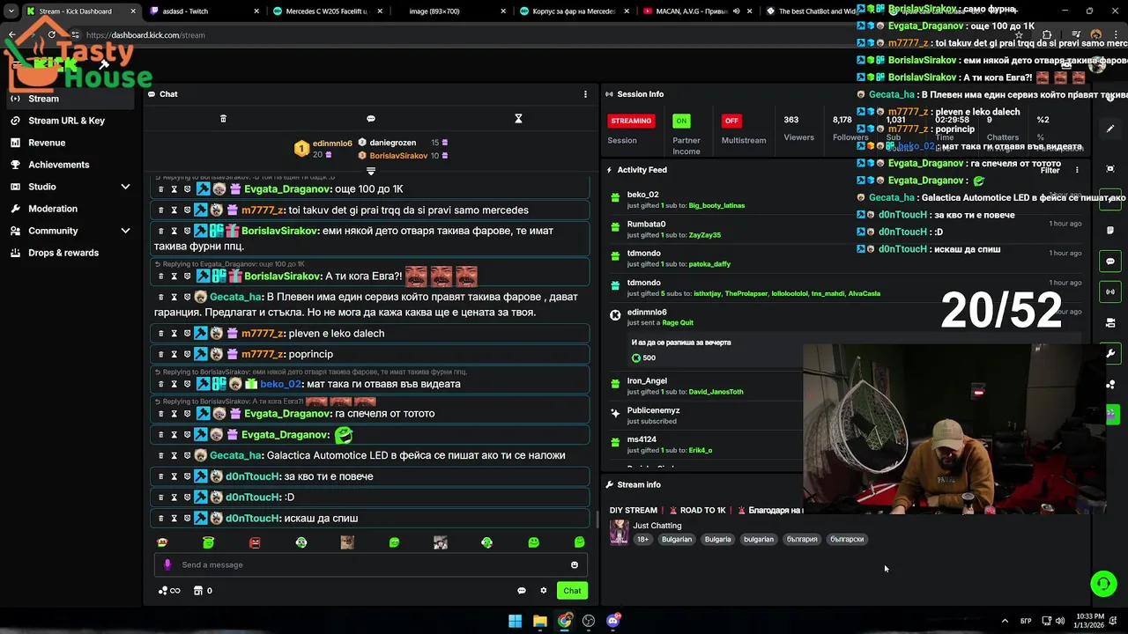Click the 18+ stream tag
Viewport: 1128px width, 634px height.
coord(642,539)
